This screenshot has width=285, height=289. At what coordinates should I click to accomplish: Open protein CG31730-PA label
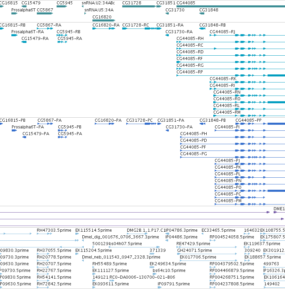click(x=179, y=127)
